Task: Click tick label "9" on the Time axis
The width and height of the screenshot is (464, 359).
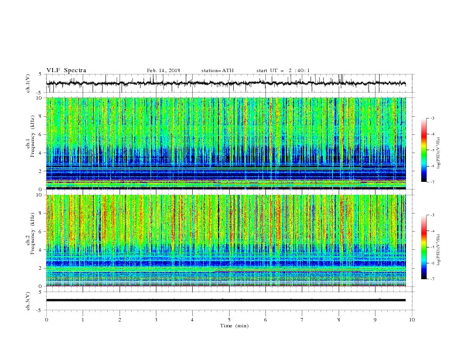Action: point(375,320)
